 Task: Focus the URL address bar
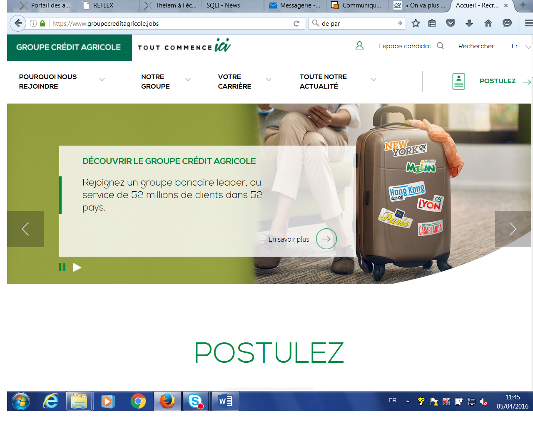169,23
